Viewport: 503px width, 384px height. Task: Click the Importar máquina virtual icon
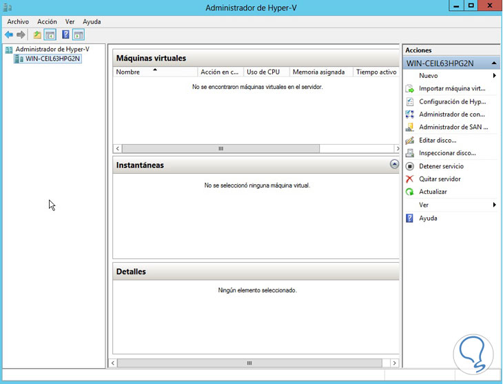click(410, 89)
